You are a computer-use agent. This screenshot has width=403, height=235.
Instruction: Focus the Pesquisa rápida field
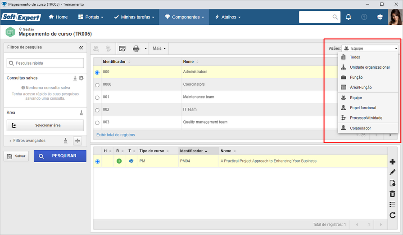pyautogui.click(x=45, y=63)
